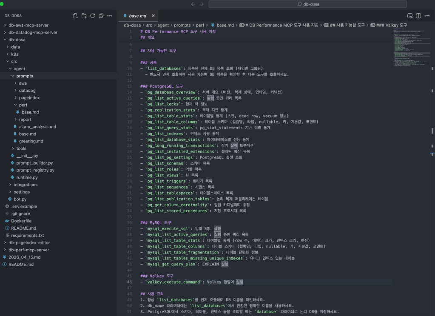Click the New File icon in Explorer
This screenshot has height=316, width=435.
75,16
